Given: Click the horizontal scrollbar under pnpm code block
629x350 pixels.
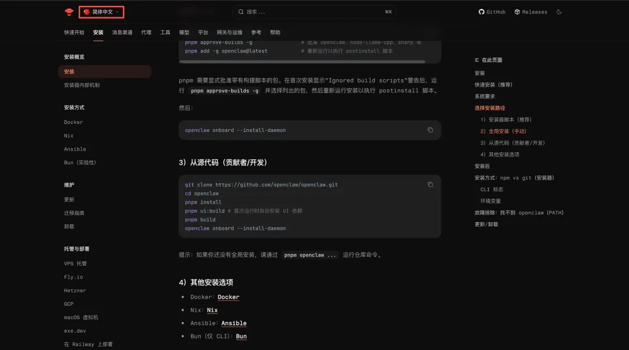Looking at the screenshot, I should pos(302,62).
